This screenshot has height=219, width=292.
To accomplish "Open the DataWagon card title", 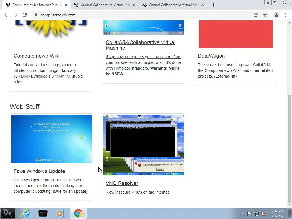I will (x=211, y=56).
